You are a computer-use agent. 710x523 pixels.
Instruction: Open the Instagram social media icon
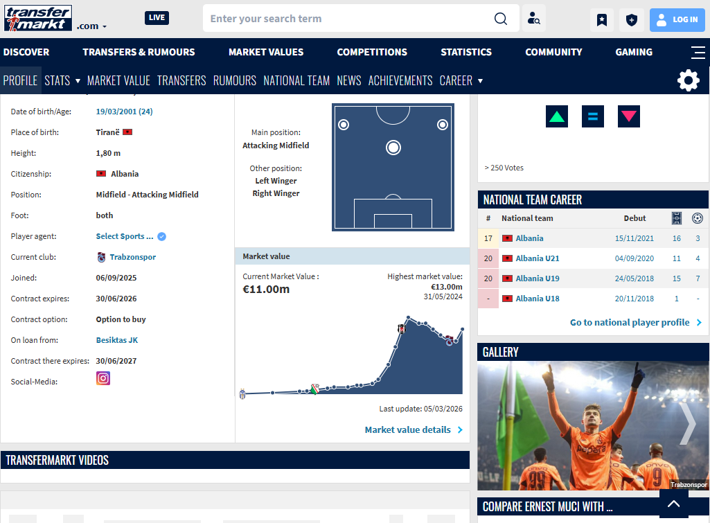(103, 379)
